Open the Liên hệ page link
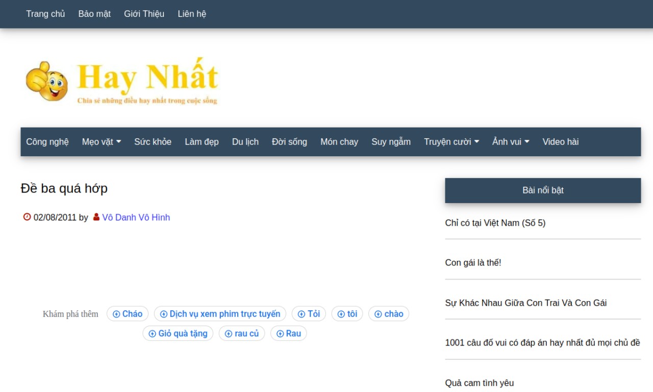This screenshot has height=392, width=653. 192,14
